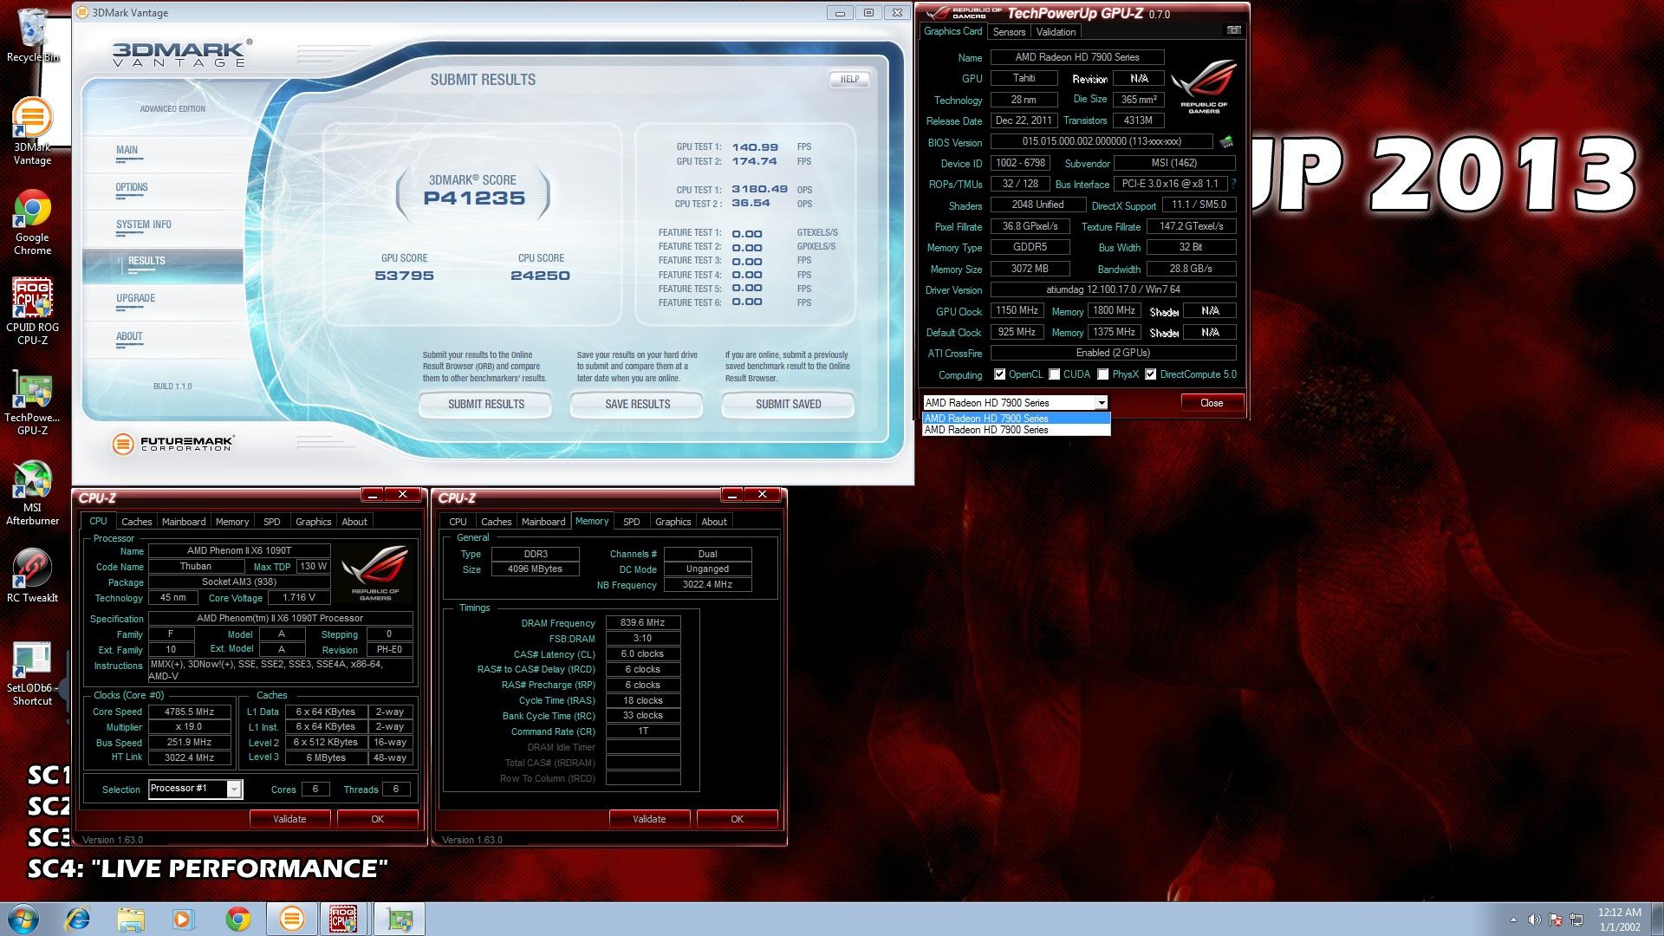
Task: Open the Caches tab in the left CPU-Z
Action: pyautogui.click(x=136, y=522)
